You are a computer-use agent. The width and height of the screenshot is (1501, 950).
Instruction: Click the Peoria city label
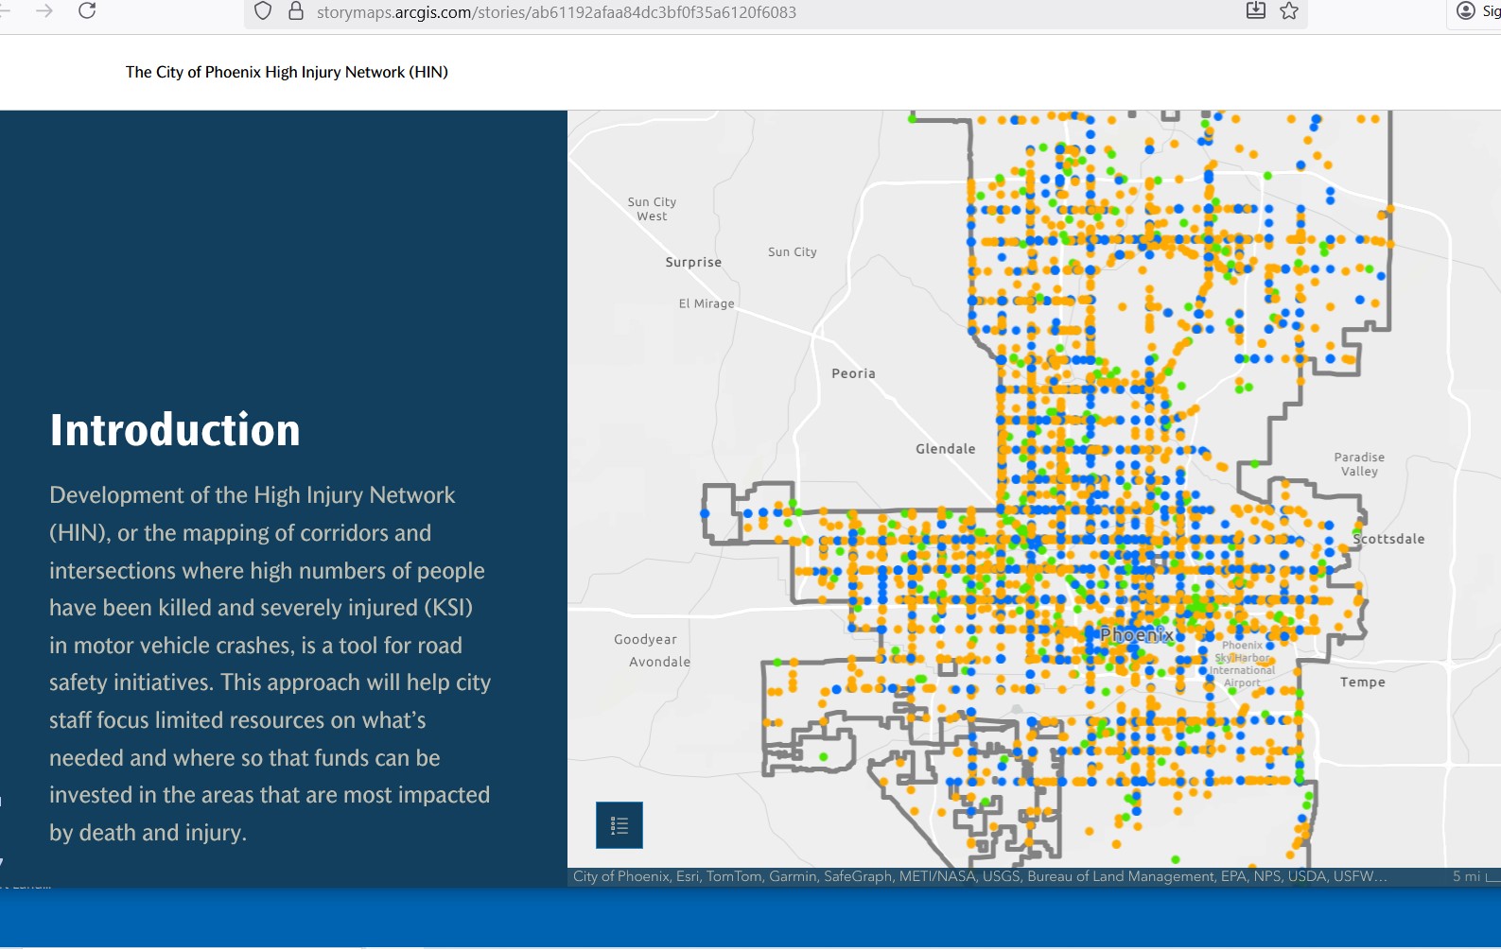[x=853, y=373]
